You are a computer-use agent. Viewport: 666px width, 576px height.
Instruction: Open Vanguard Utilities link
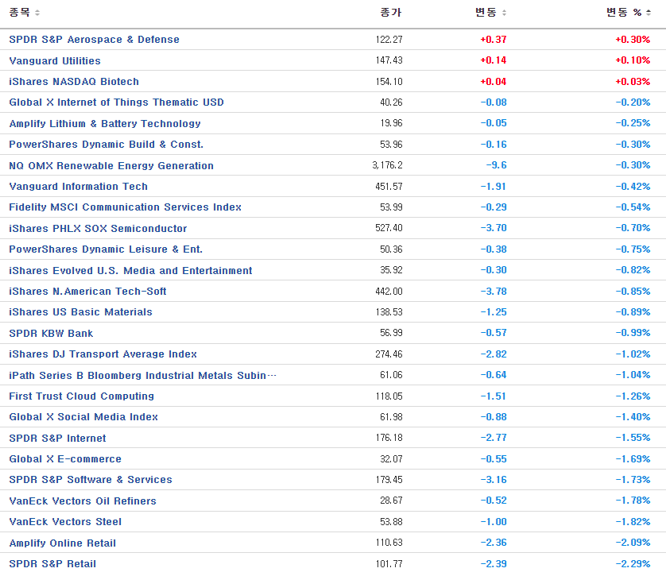click(55, 60)
